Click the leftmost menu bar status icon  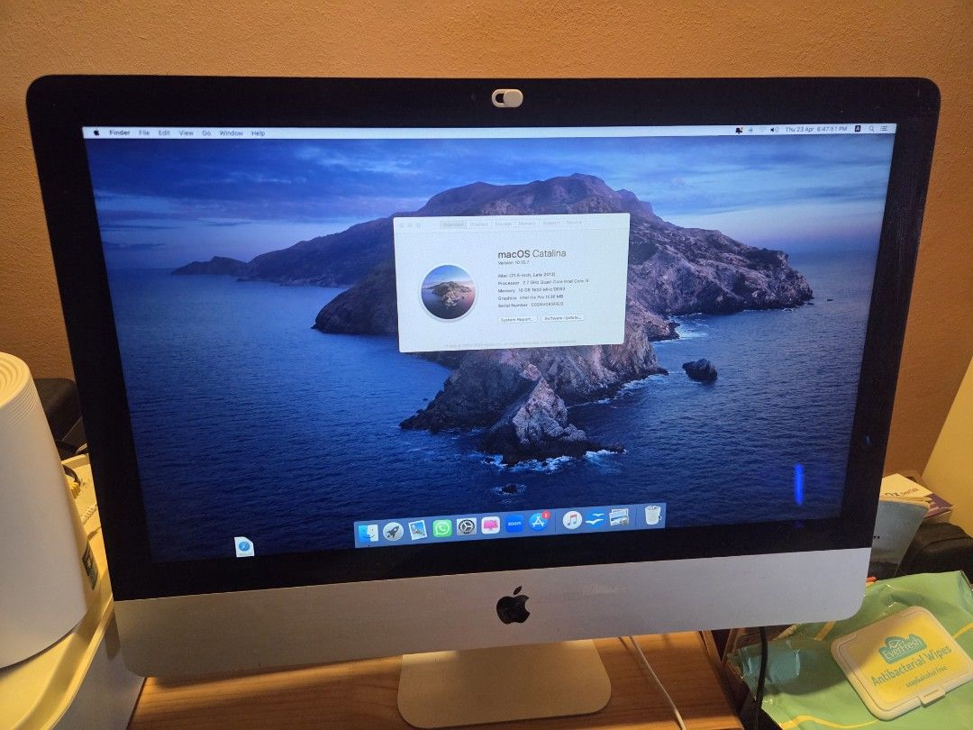click(x=739, y=131)
